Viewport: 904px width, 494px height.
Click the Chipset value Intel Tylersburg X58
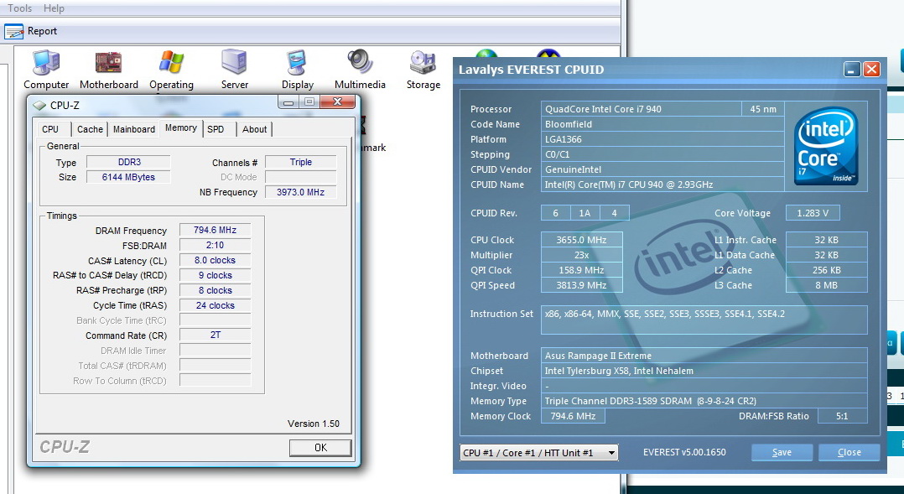(x=704, y=371)
